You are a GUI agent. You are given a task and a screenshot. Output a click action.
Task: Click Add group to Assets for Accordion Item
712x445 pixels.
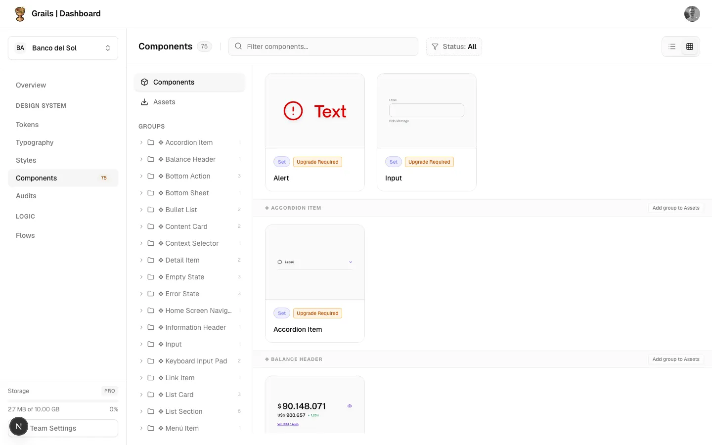(676, 208)
